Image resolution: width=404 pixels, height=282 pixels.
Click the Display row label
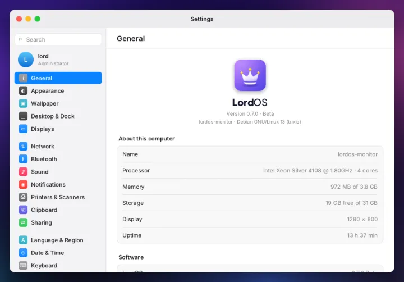[132, 219]
